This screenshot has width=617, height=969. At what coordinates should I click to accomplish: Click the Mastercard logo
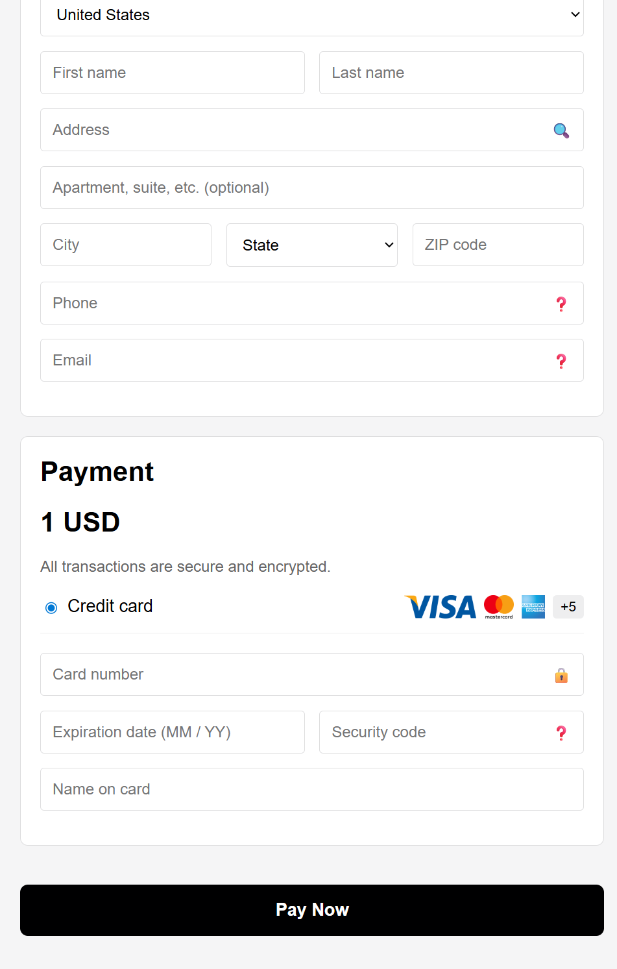(x=499, y=607)
